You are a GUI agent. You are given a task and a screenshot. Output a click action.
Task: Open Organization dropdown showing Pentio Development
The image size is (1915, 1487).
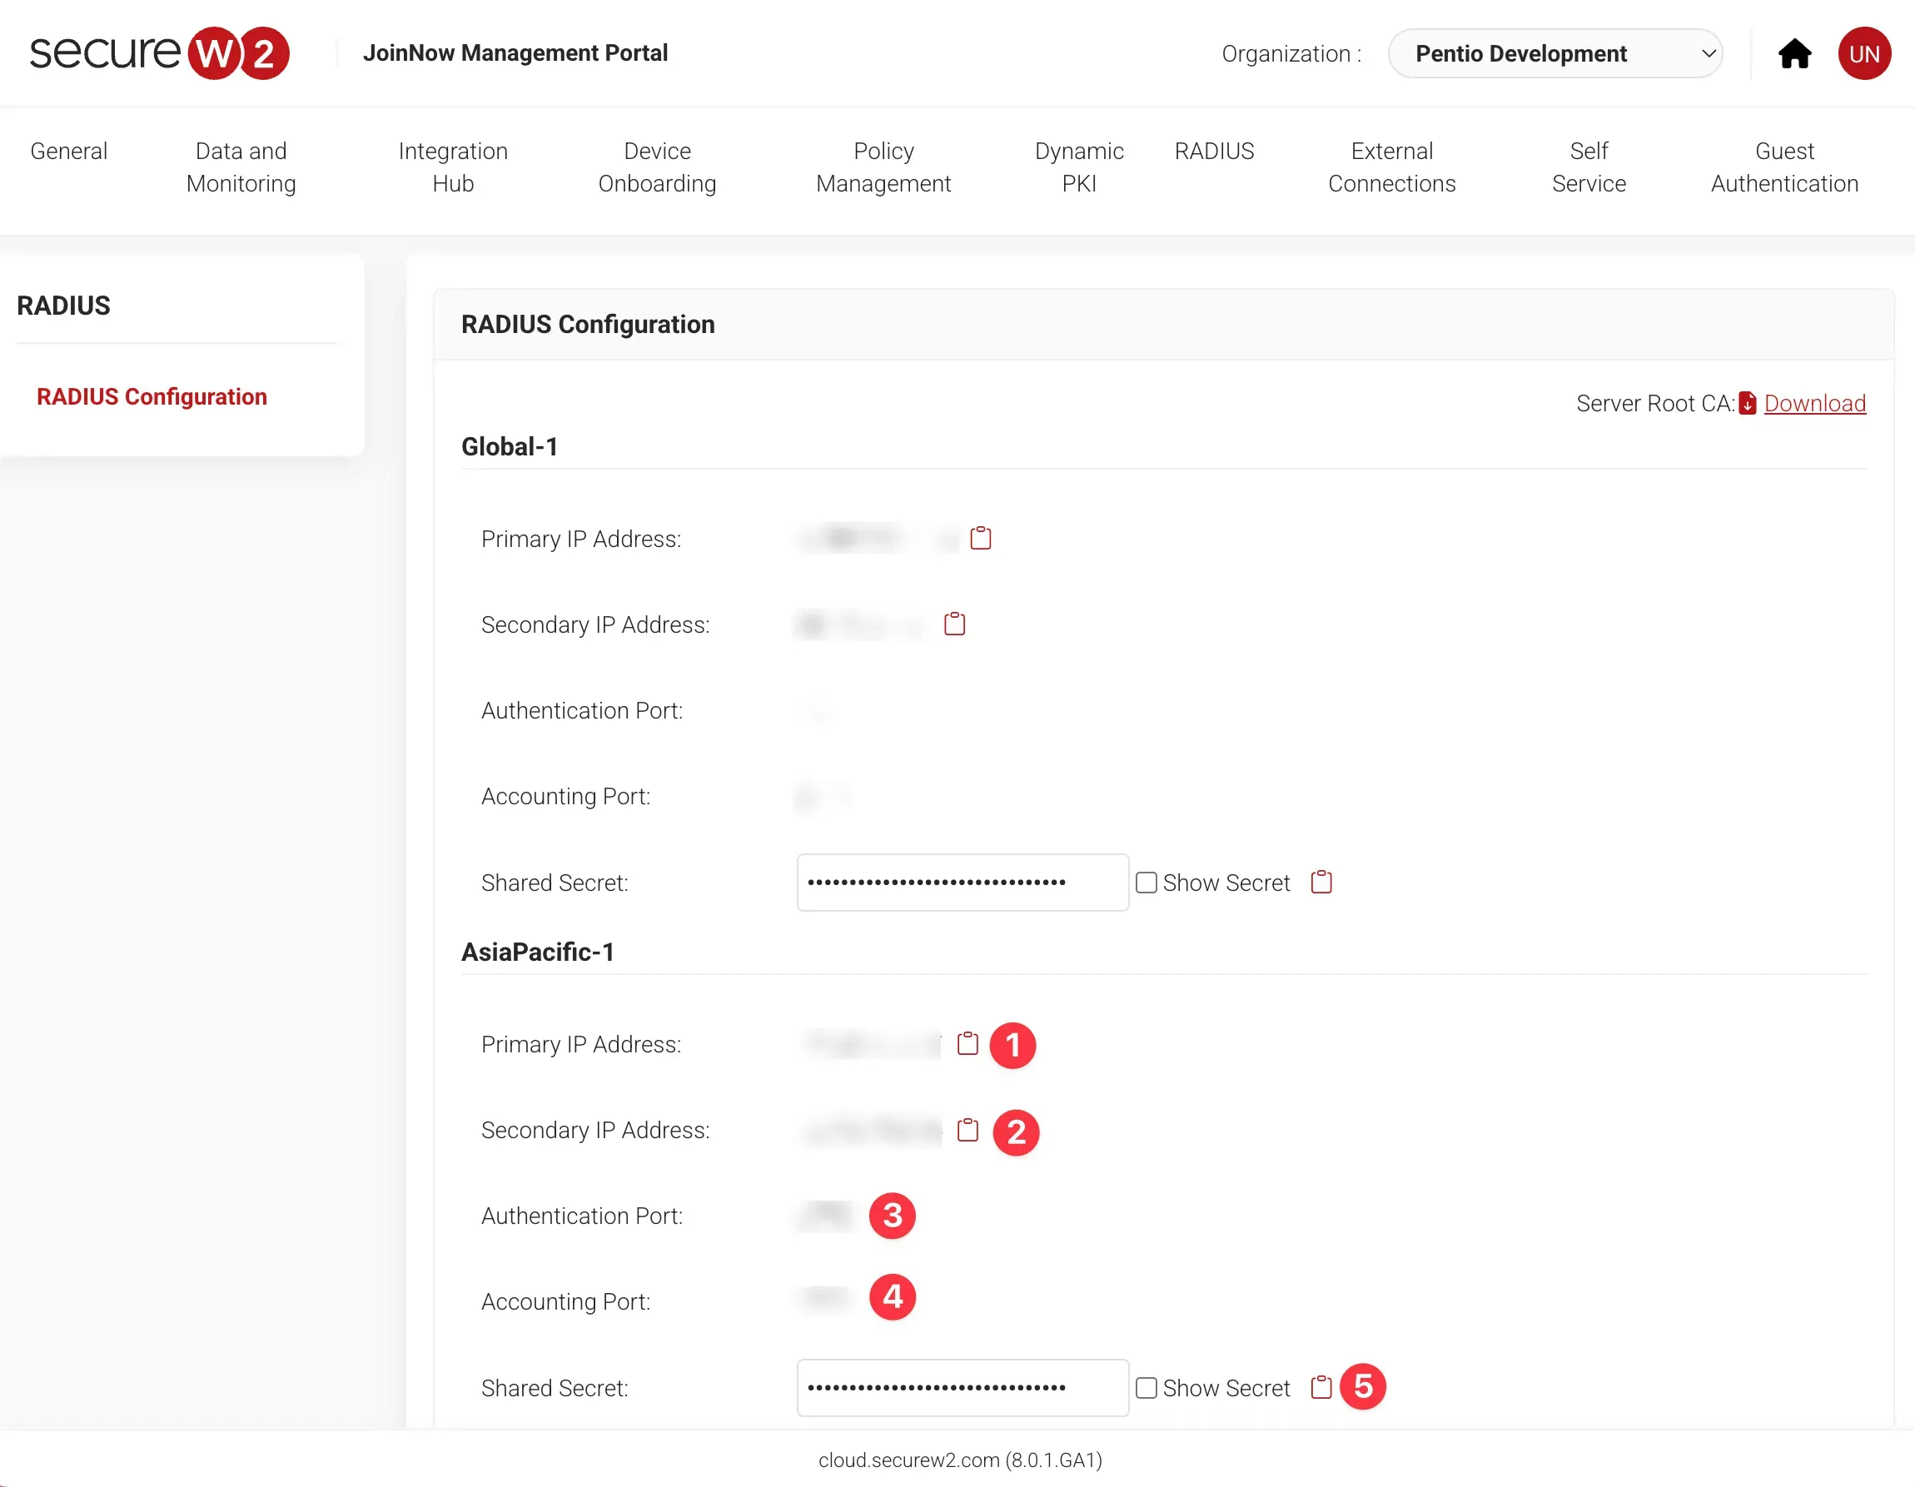tap(1554, 53)
